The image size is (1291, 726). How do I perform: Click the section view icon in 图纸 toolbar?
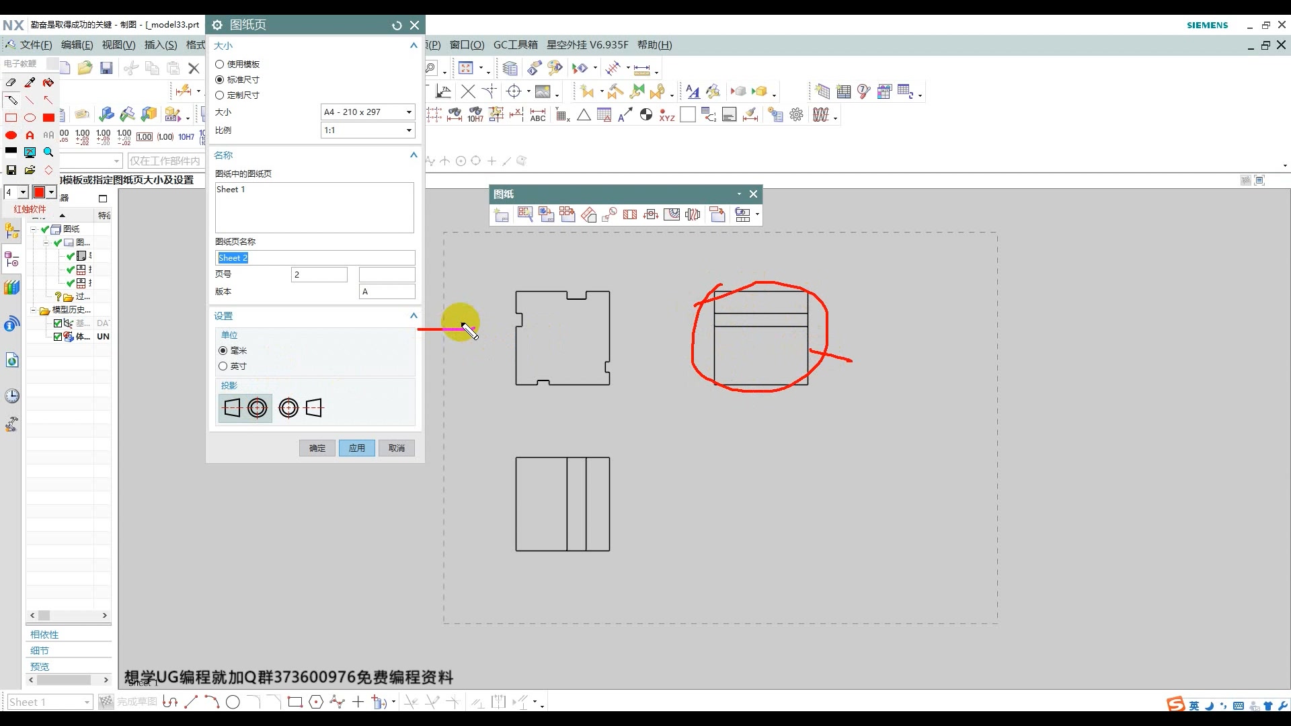(630, 214)
